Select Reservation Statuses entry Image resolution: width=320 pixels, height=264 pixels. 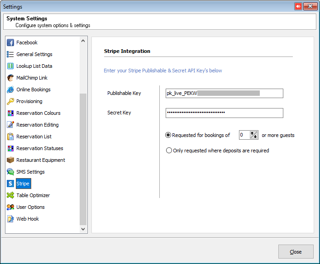coord(39,148)
